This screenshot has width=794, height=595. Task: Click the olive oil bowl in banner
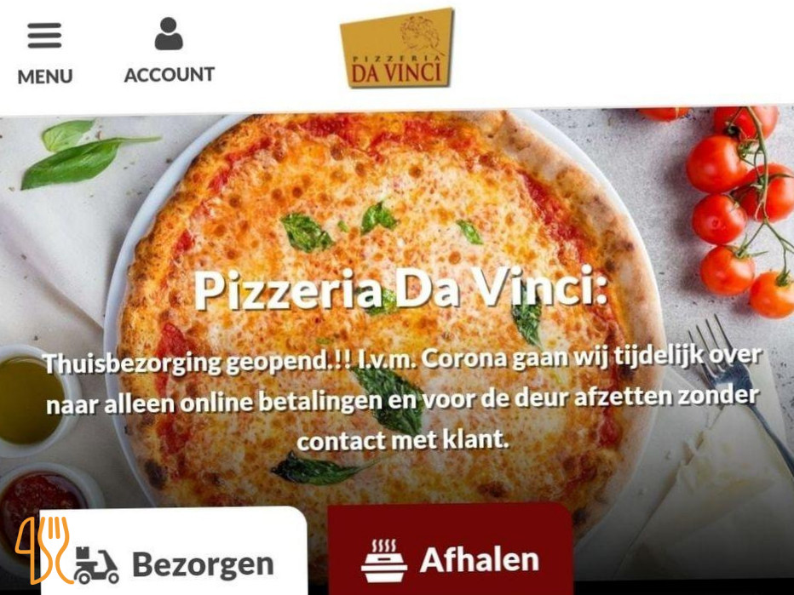(x=31, y=400)
